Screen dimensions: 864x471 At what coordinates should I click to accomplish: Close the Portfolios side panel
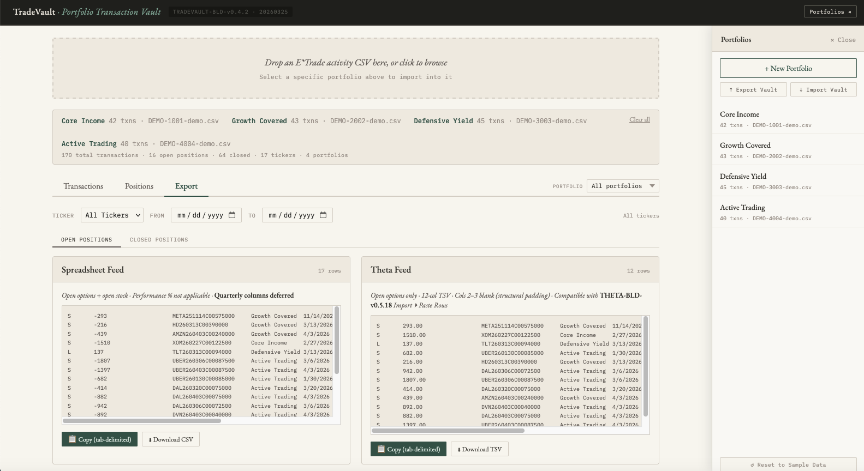pyautogui.click(x=843, y=40)
